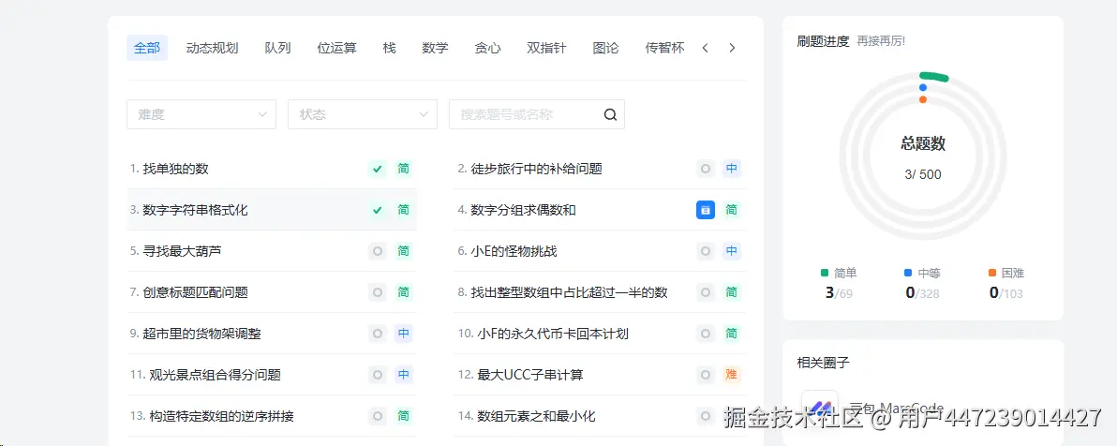Click the status circle on 小E的怪物挑战
Image resolution: width=1117 pixels, height=446 pixels.
(x=706, y=251)
